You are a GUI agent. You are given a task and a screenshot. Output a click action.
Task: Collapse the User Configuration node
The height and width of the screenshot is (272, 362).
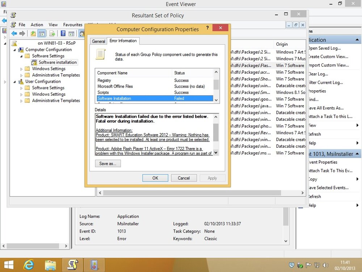[x=15, y=82]
